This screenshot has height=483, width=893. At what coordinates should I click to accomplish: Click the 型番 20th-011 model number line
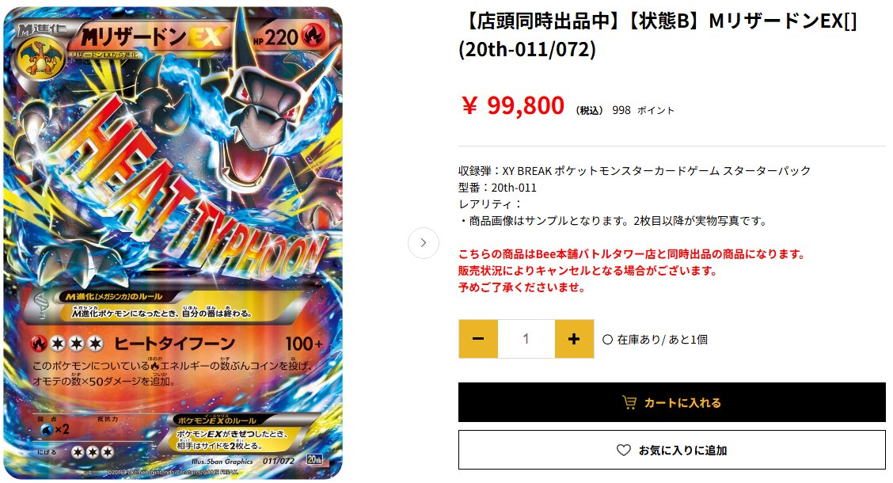[x=497, y=188]
